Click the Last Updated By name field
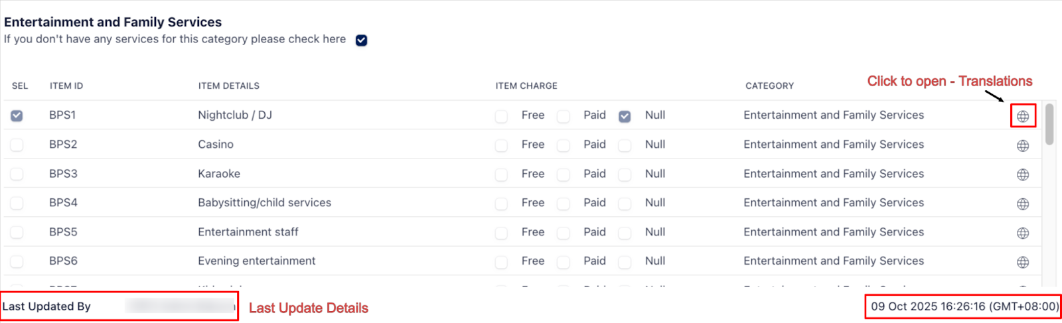This screenshot has height=323, width=1062. point(180,306)
